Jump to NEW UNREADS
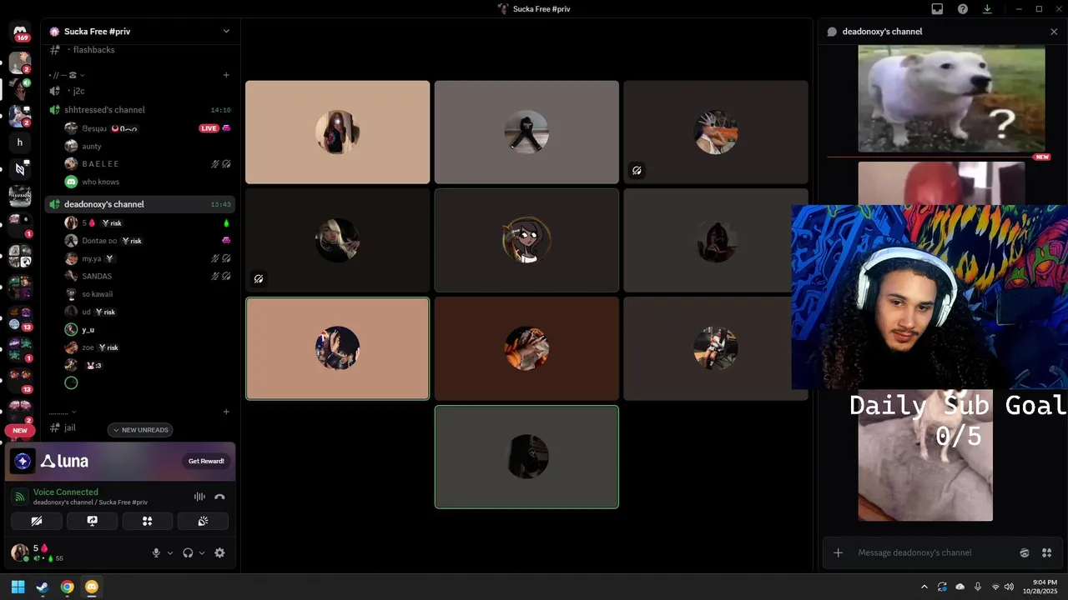1068x600 pixels. click(140, 430)
